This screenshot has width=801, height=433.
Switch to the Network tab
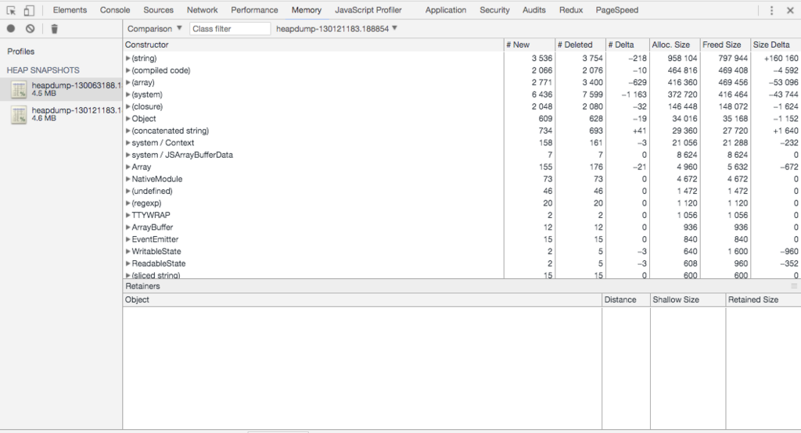pyautogui.click(x=203, y=9)
